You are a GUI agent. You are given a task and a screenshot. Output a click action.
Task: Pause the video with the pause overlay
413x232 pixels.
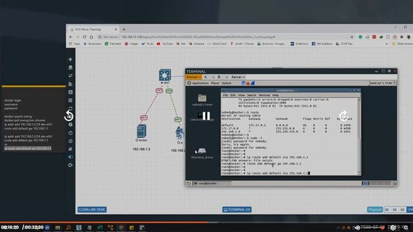click(x=206, y=116)
